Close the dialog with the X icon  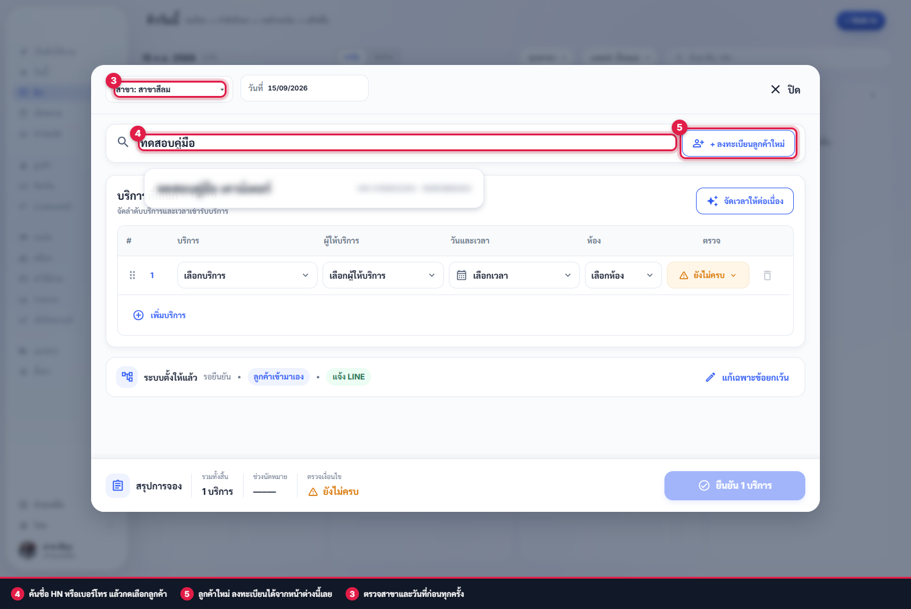[x=776, y=89]
